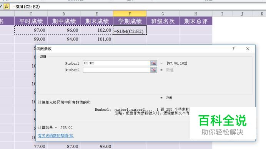Click the 平时成绩 header cell

tap(31, 21)
